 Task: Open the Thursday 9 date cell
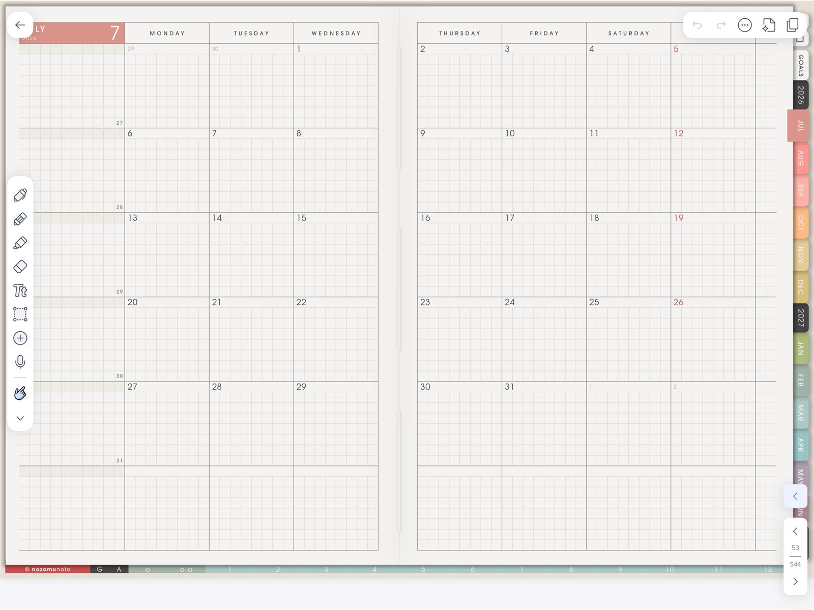point(459,170)
